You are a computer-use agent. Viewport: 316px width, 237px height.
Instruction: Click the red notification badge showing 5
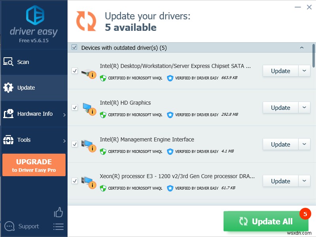(305, 214)
